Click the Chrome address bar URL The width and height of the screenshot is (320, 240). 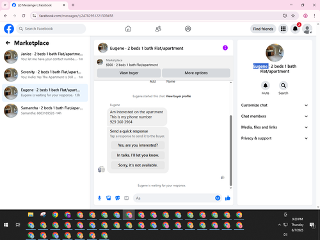pos(76,16)
